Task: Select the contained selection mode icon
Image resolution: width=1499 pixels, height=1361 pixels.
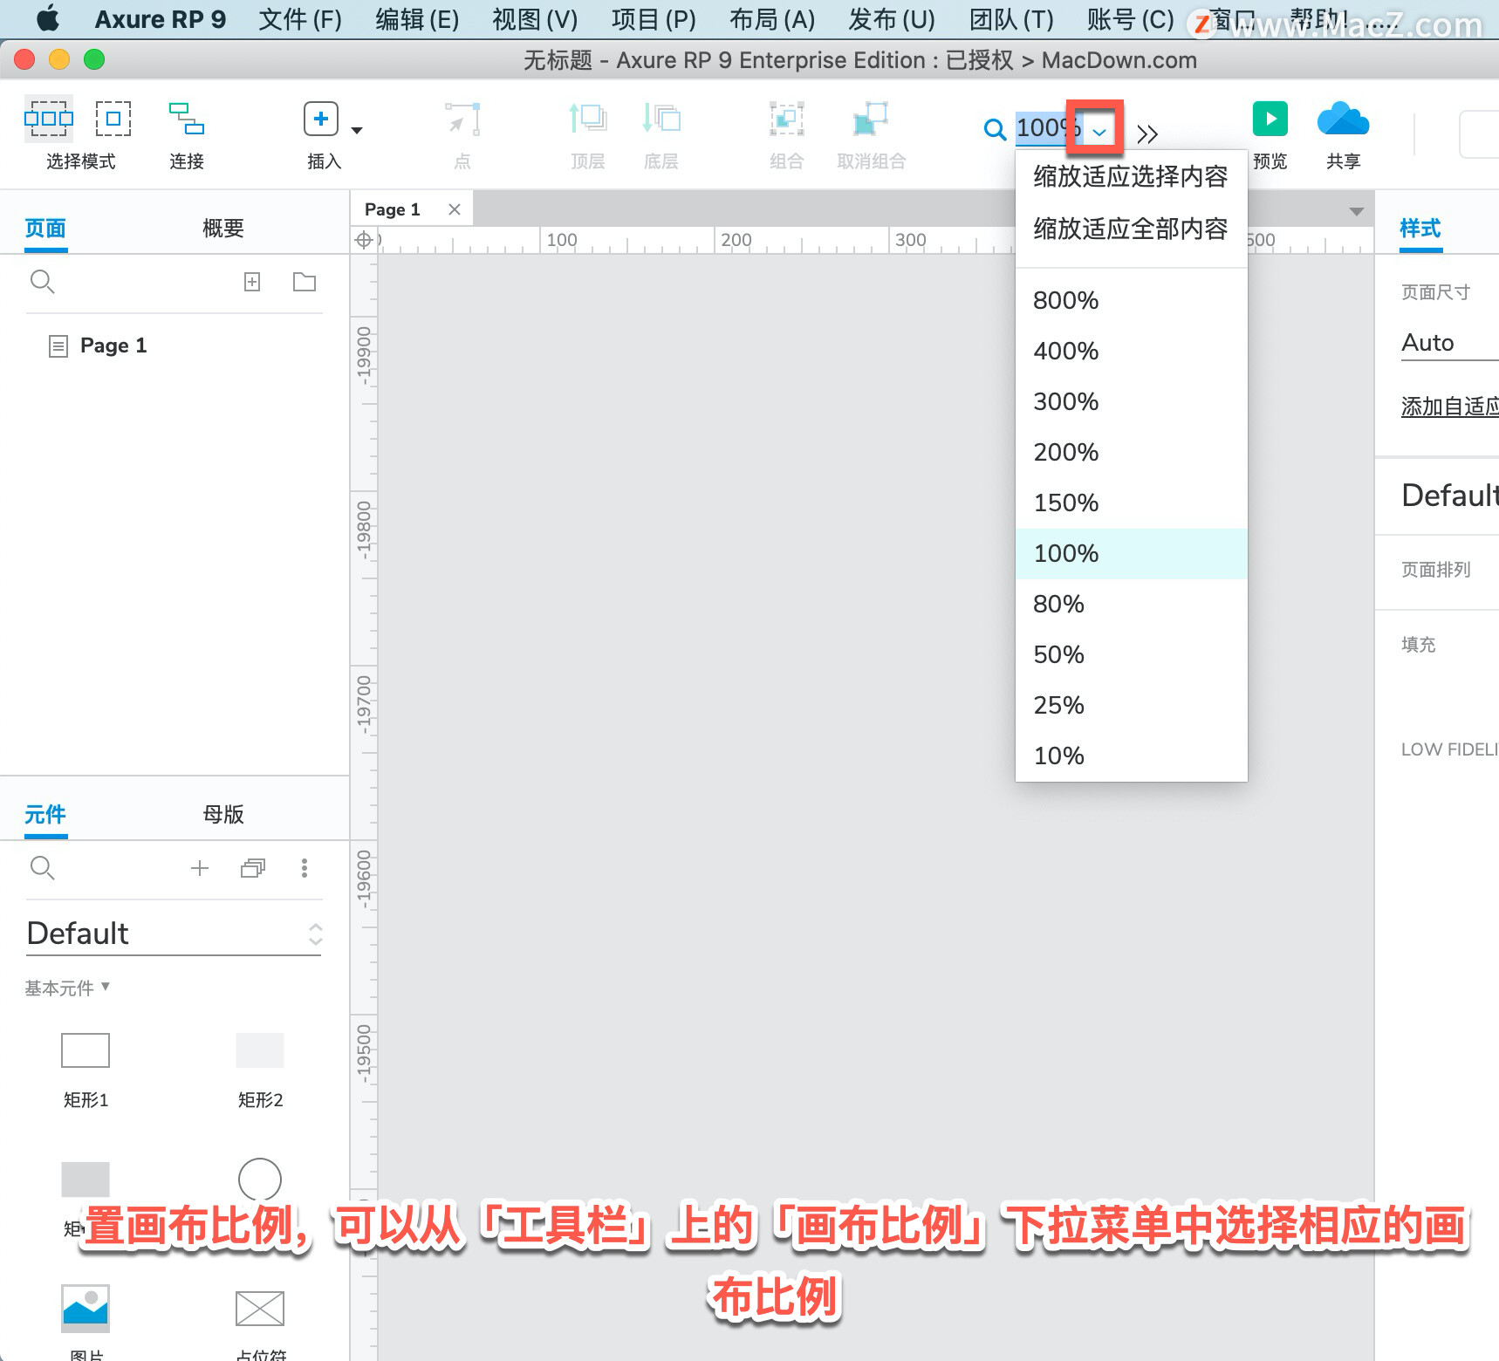Action: point(113,119)
